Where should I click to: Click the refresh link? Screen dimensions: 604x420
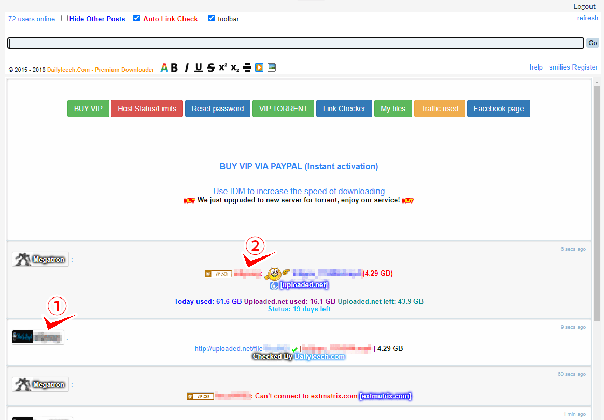point(587,18)
